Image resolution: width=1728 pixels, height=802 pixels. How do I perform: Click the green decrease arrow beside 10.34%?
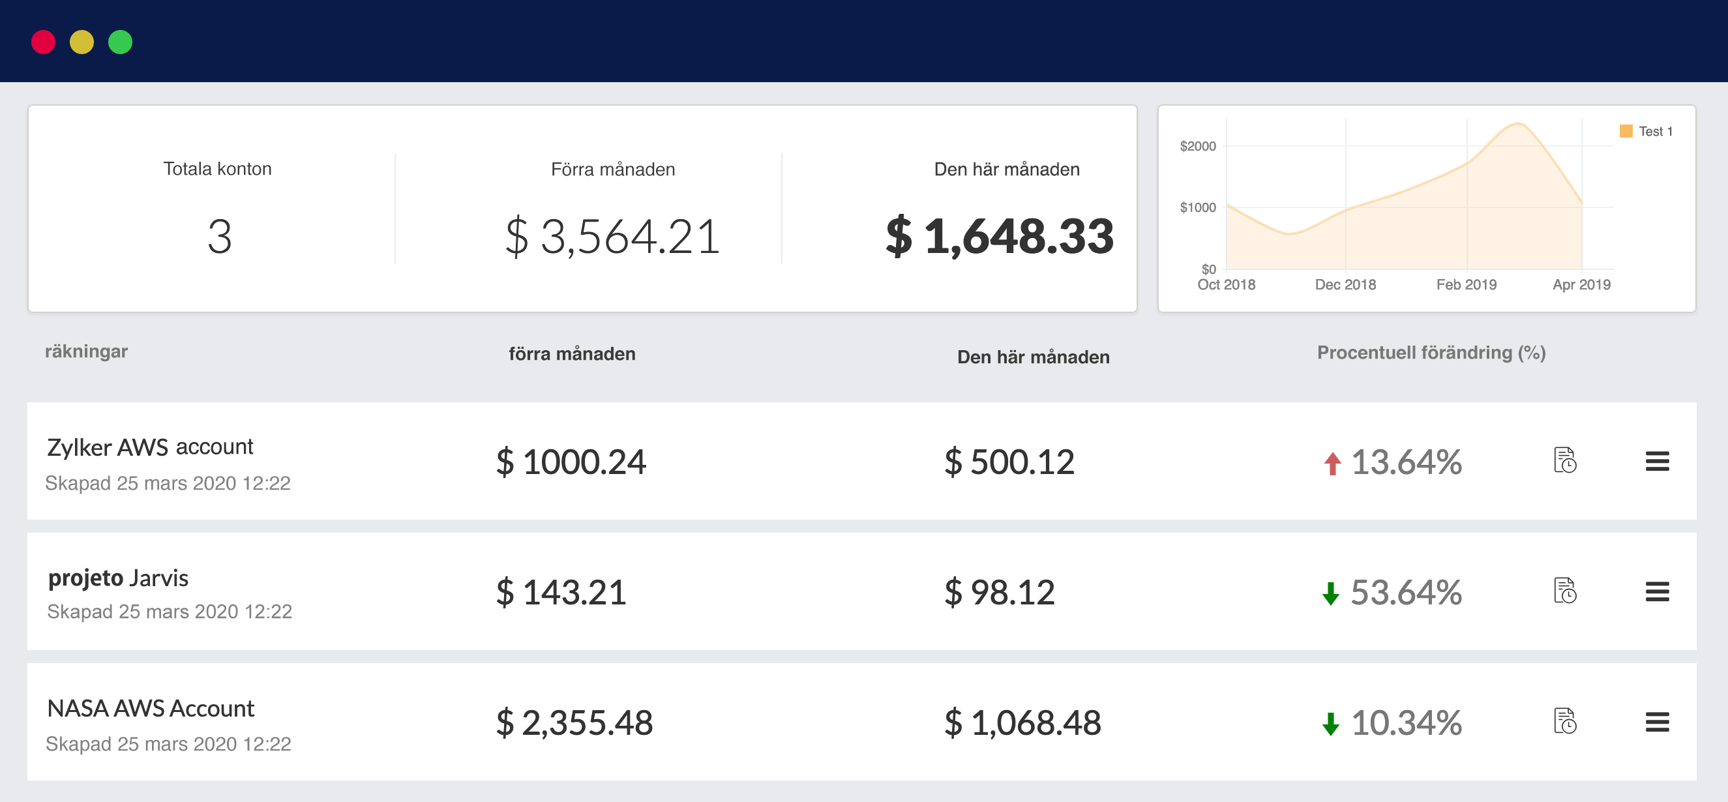tap(1331, 724)
